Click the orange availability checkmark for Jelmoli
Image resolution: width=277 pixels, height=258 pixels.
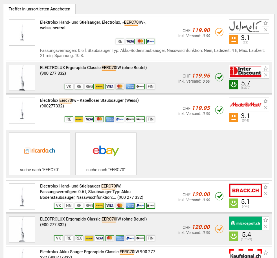[x=219, y=32]
